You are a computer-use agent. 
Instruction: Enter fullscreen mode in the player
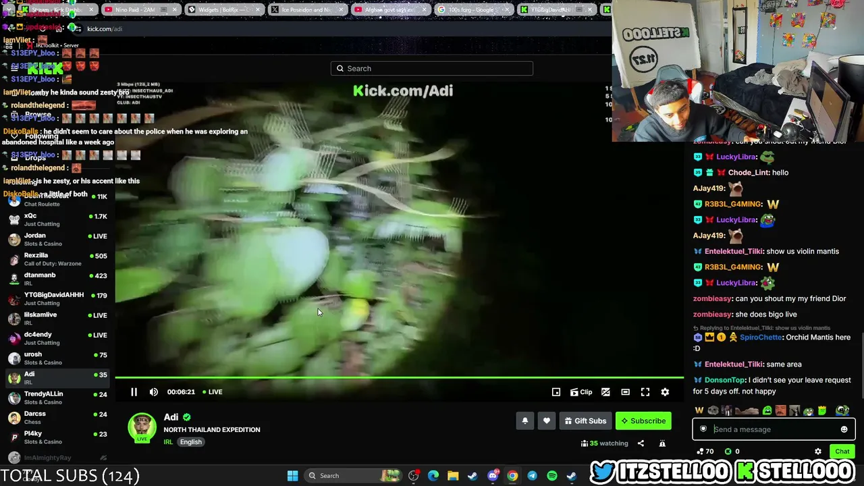tap(645, 392)
